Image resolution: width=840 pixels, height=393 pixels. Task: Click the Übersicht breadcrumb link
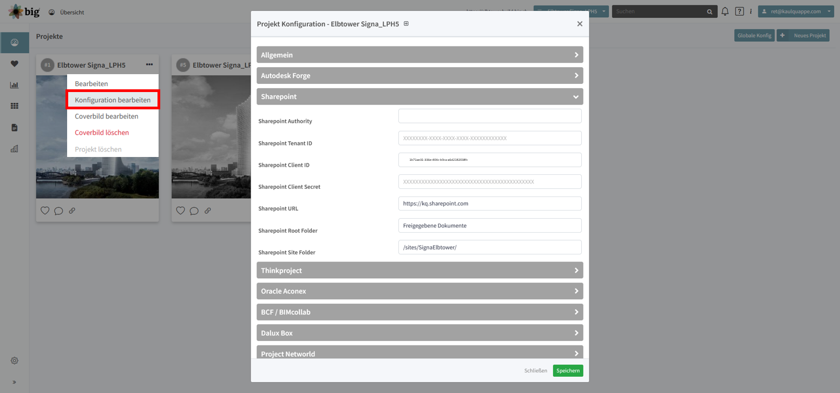coord(72,12)
